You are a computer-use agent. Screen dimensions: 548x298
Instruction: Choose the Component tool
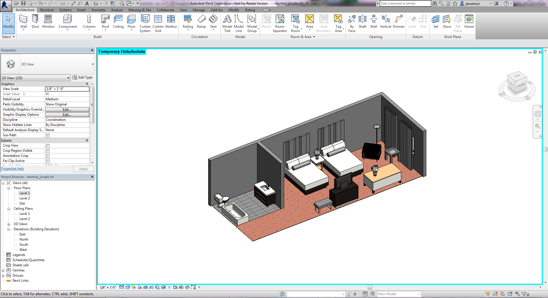click(x=68, y=22)
